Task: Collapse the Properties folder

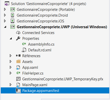Action: tap(11, 39)
